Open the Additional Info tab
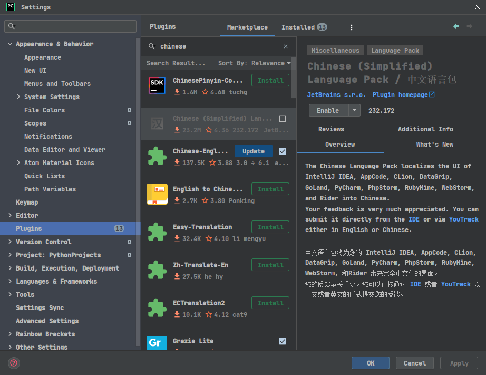The height and width of the screenshot is (375, 486). click(425, 129)
